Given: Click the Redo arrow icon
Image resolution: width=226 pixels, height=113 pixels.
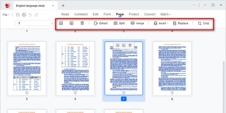Looking at the screenshot, I should (x=36, y=15).
